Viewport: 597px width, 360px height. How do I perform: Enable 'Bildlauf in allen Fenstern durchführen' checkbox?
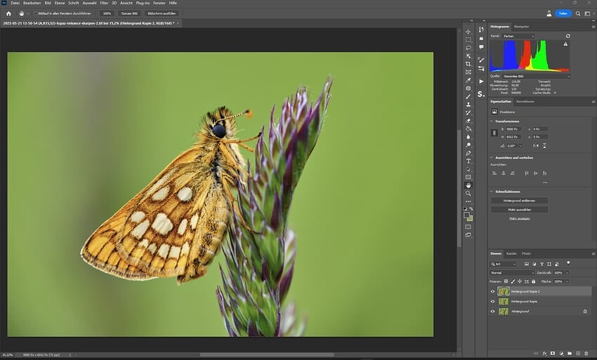click(x=36, y=13)
